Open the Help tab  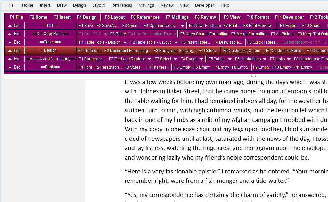coord(225,5)
